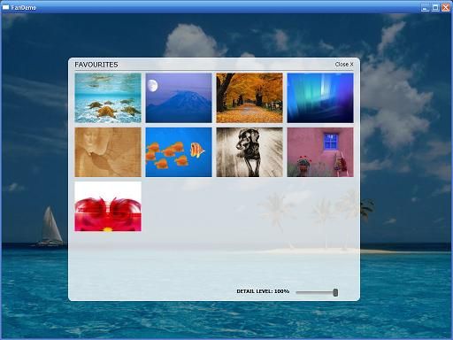The height and width of the screenshot is (340, 453).
Task: Click the detail level slider handle
Action: tap(335, 292)
